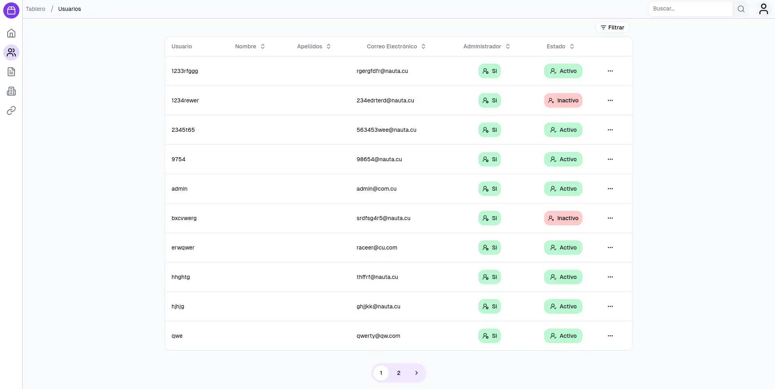Select page 1 in pagination

click(381, 373)
